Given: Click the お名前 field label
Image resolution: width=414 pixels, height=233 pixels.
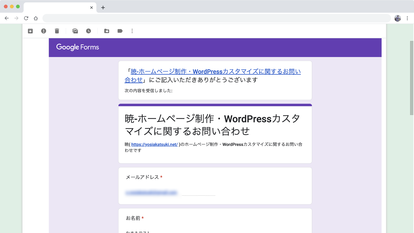Looking at the screenshot, I should pyautogui.click(x=133, y=218).
